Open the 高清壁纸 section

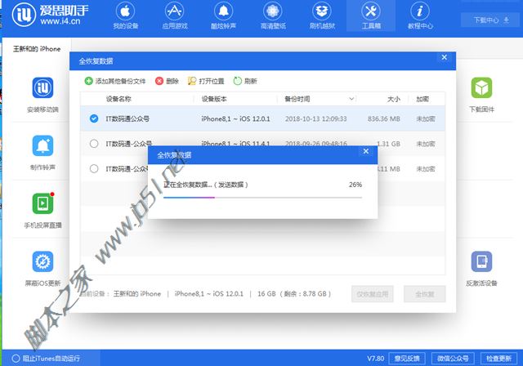pos(273,16)
